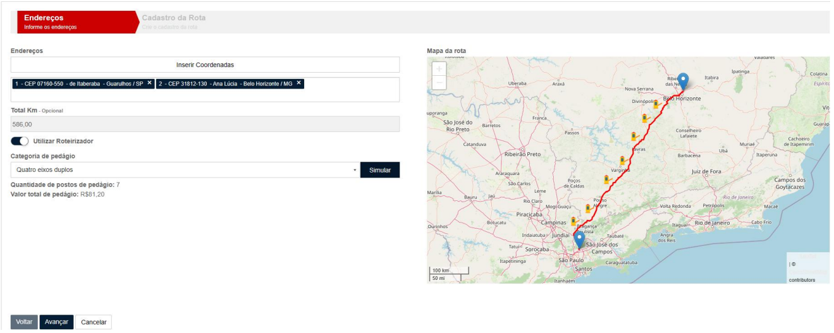The width and height of the screenshot is (834, 333).
Task: Zoom out on the route map
Action: click(439, 83)
